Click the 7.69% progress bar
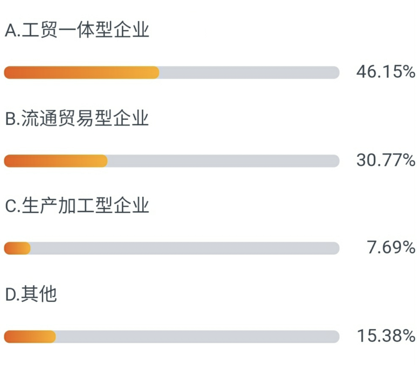 click(x=172, y=248)
